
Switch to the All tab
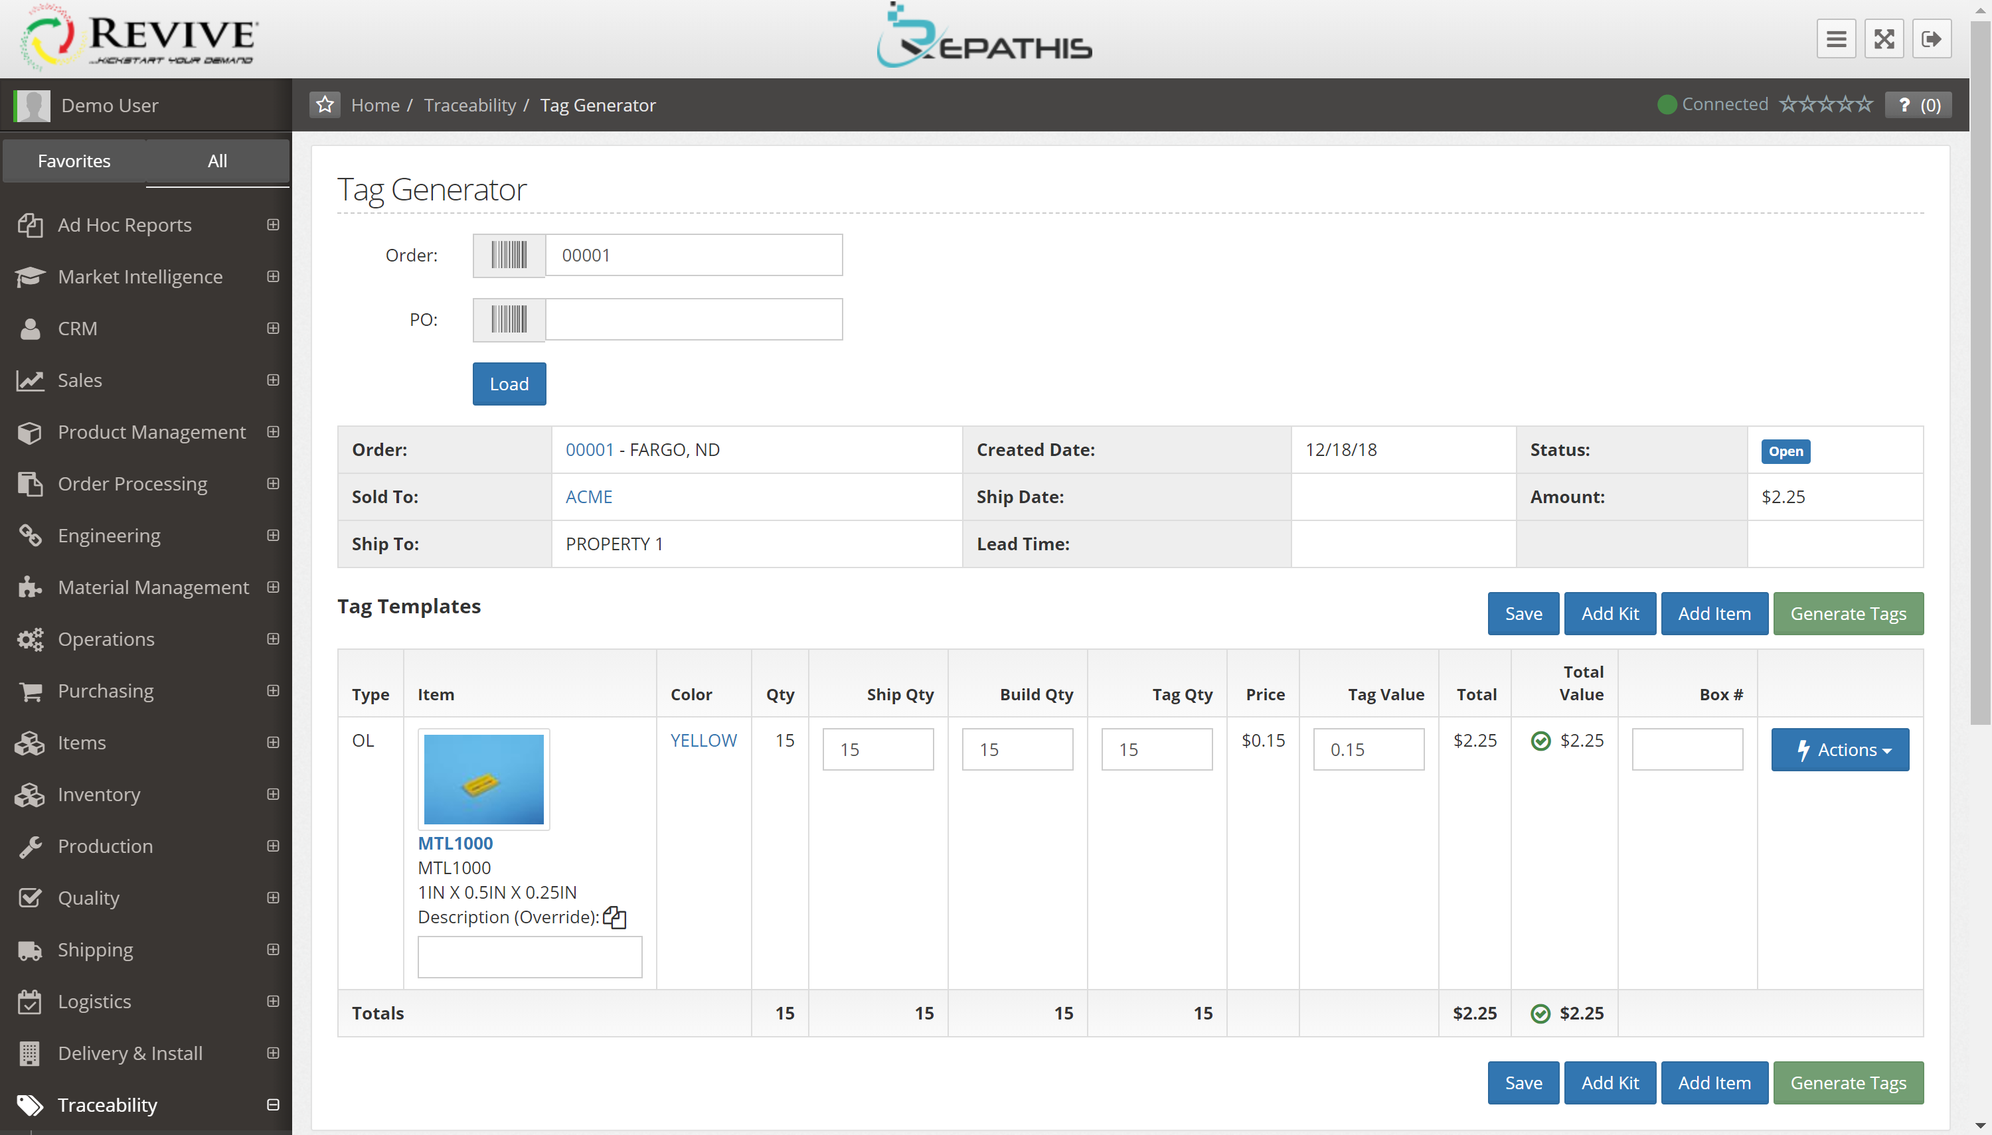tap(218, 161)
